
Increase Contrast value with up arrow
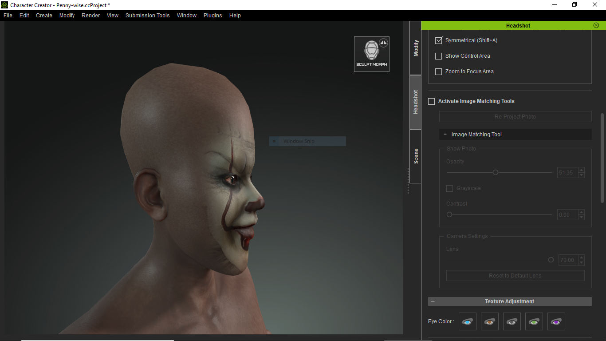click(x=582, y=212)
